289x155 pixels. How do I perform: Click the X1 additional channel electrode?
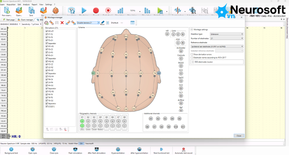(151, 119)
